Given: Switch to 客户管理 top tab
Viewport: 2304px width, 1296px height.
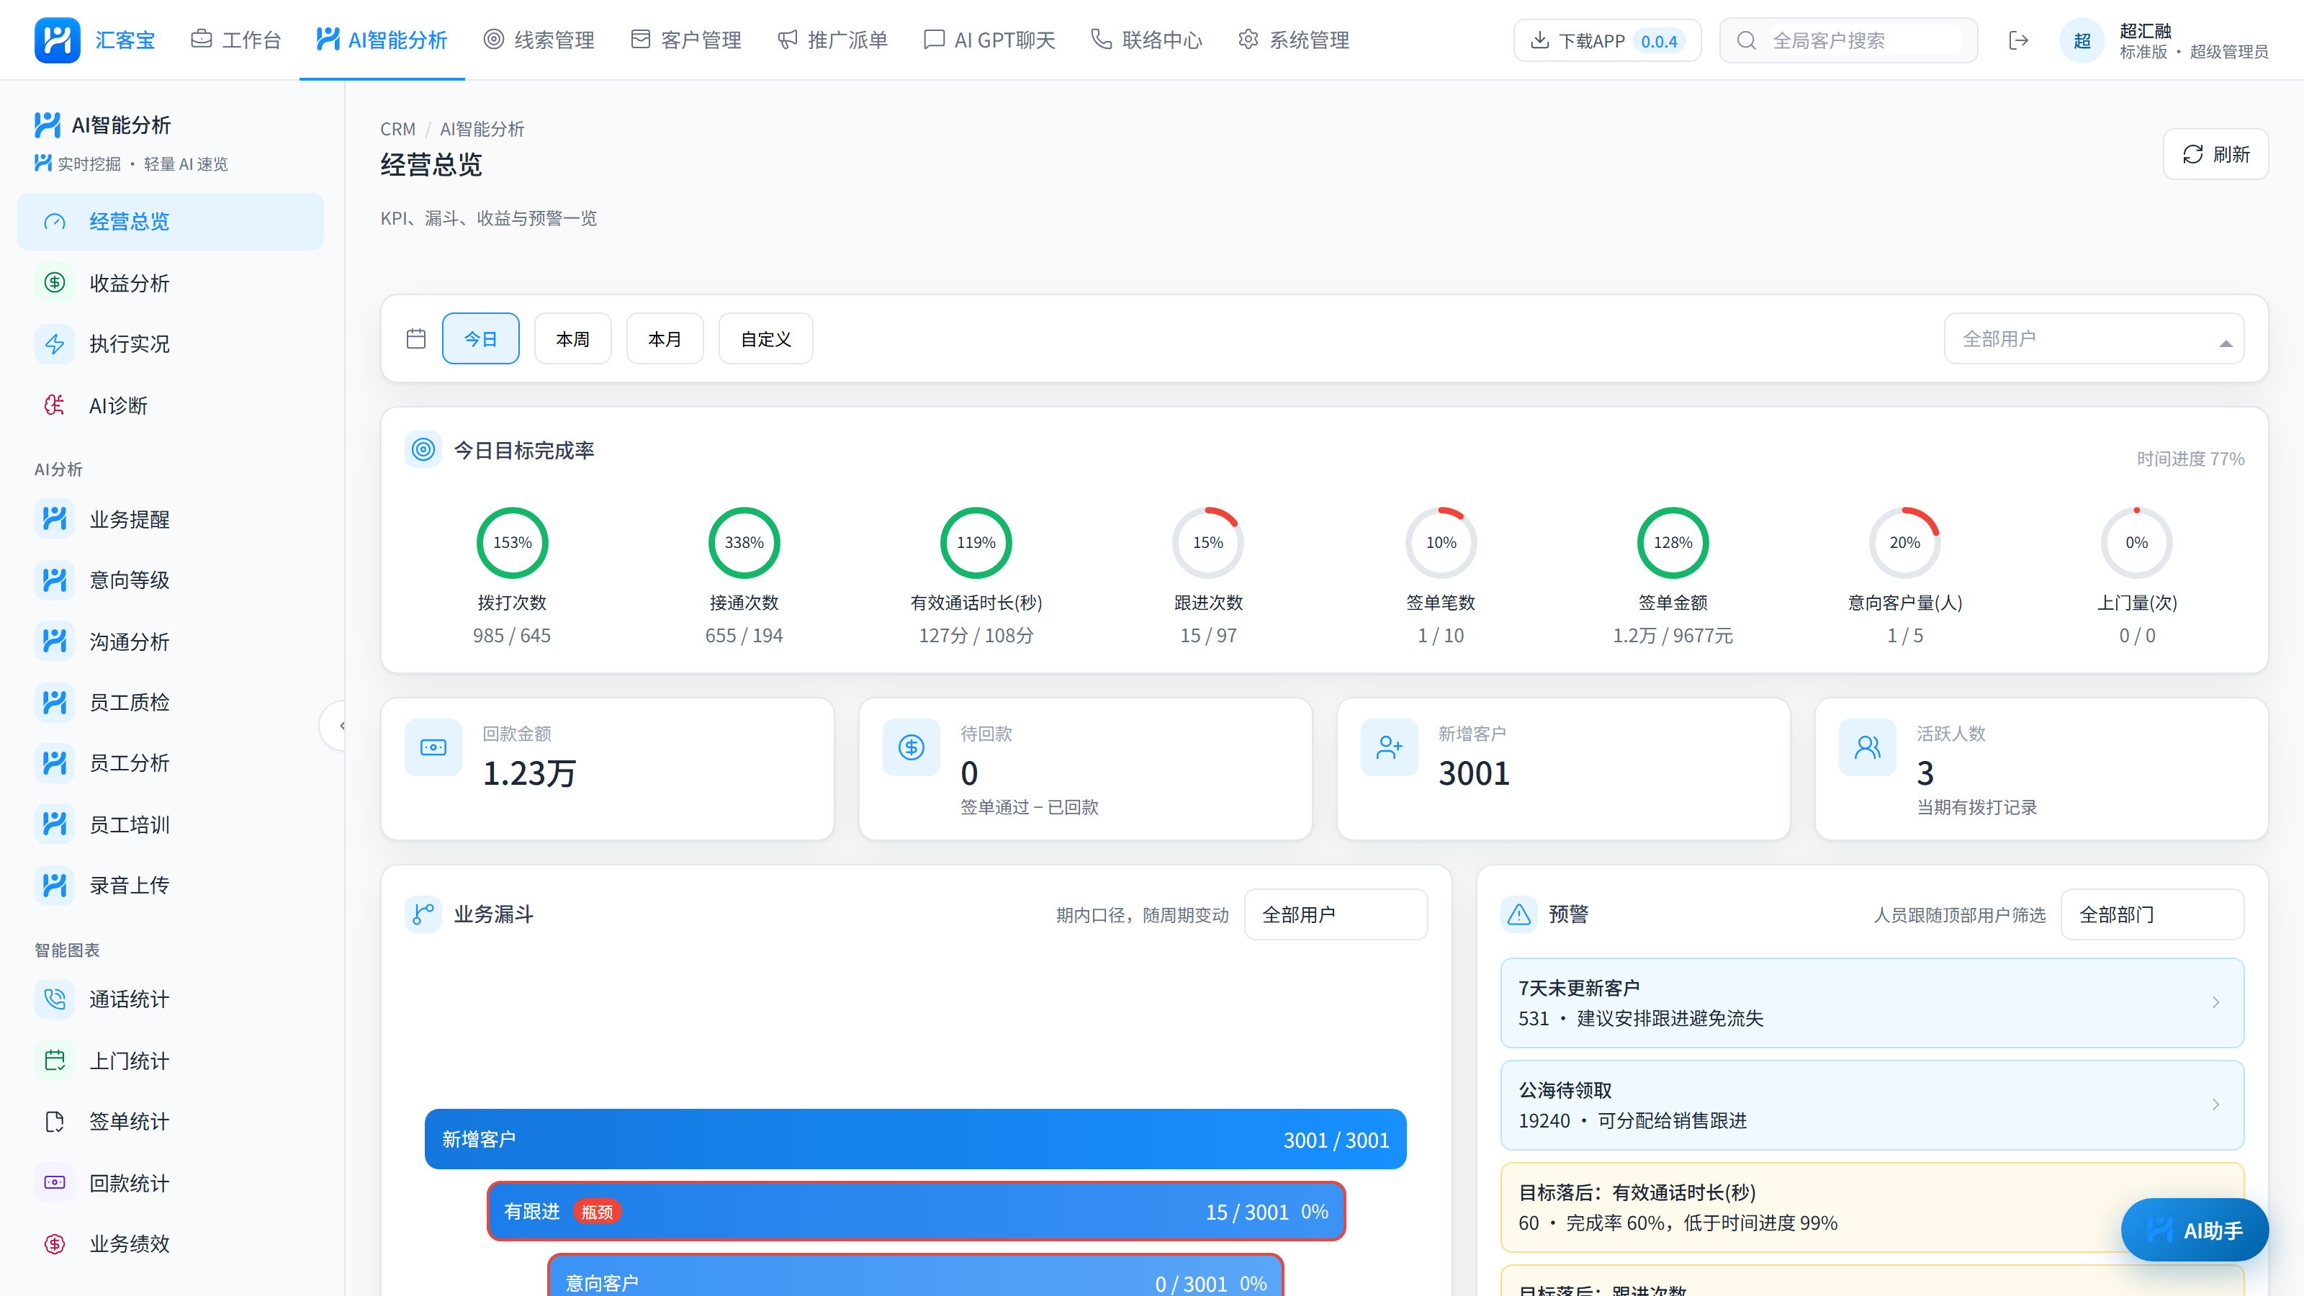Looking at the screenshot, I should 686,40.
